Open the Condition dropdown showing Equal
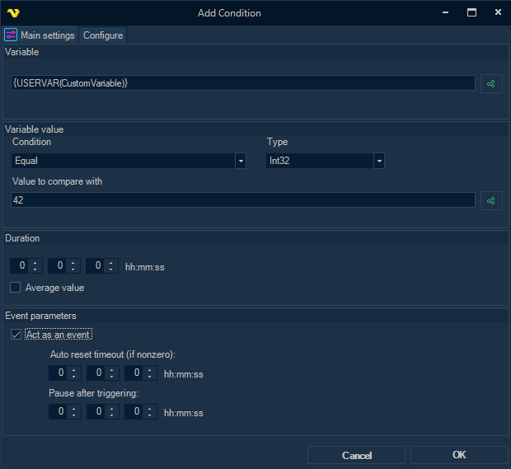 pos(241,162)
